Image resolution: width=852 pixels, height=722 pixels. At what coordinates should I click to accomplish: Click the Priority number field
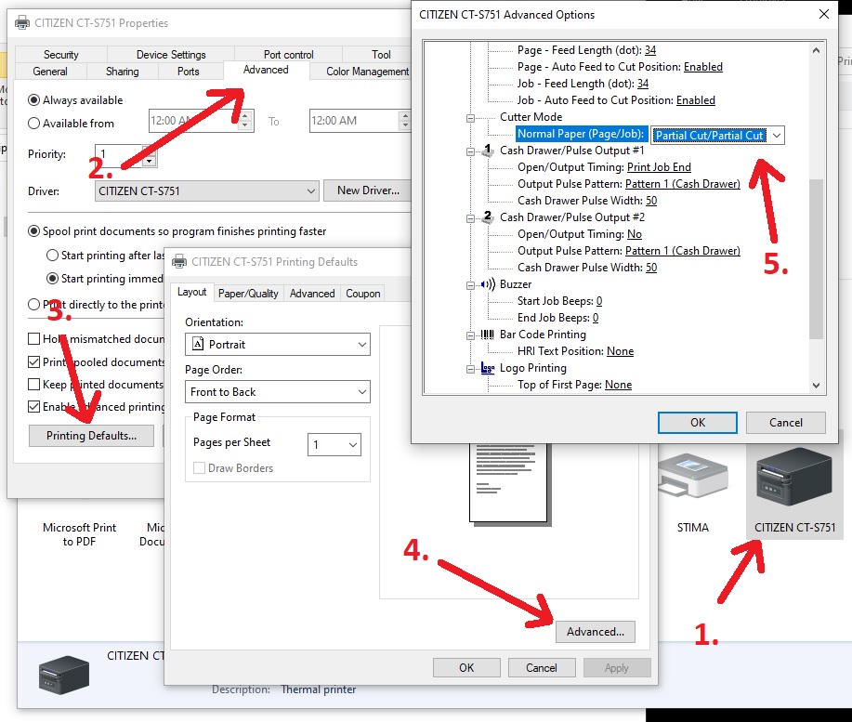(119, 155)
